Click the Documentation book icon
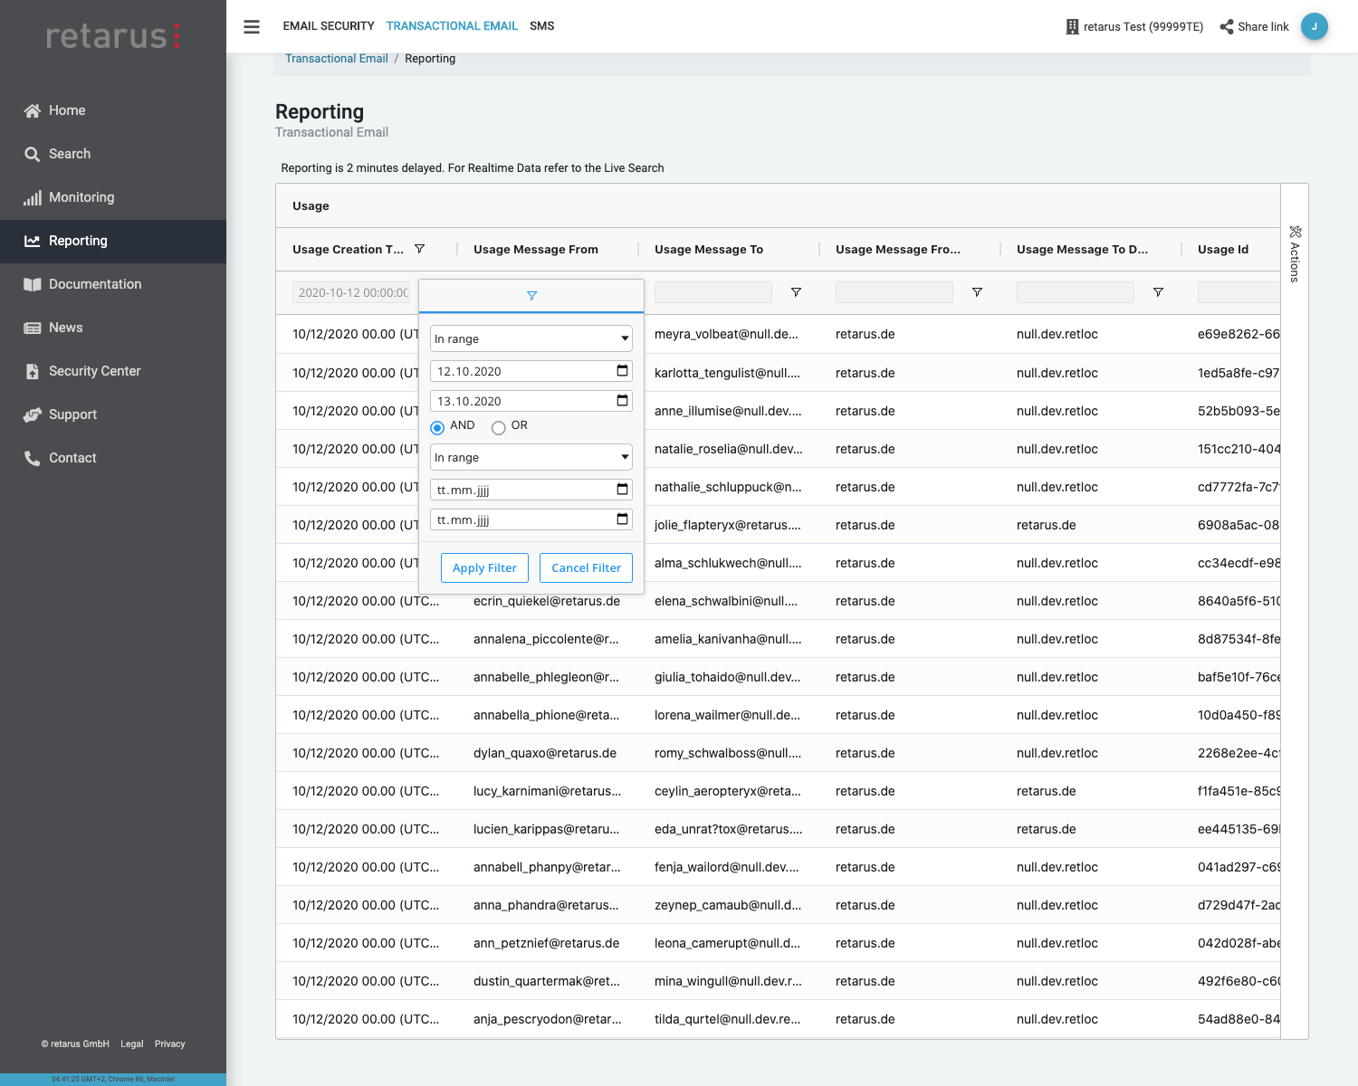 tap(33, 284)
